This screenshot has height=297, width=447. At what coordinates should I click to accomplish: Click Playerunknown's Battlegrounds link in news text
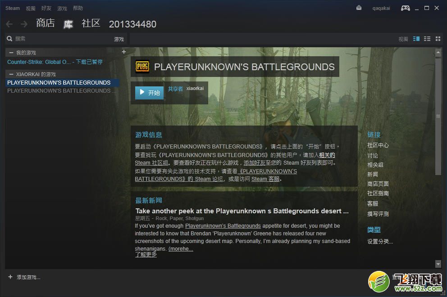click(x=223, y=226)
